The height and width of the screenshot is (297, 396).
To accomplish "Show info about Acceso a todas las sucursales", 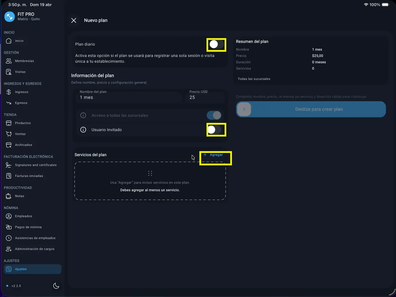I will (x=83, y=115).
